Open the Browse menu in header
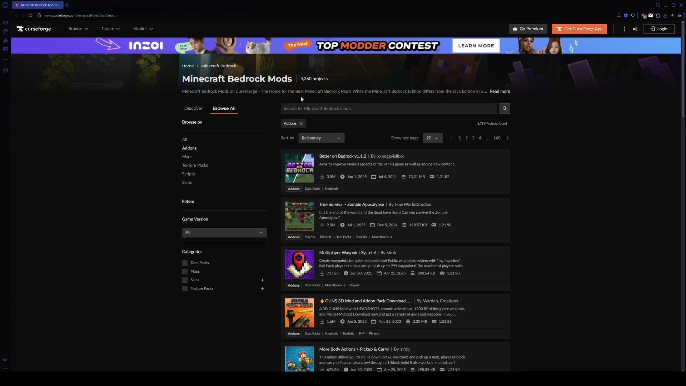The width and height of the screenshot is (686, 386). (x=78, y=29)
